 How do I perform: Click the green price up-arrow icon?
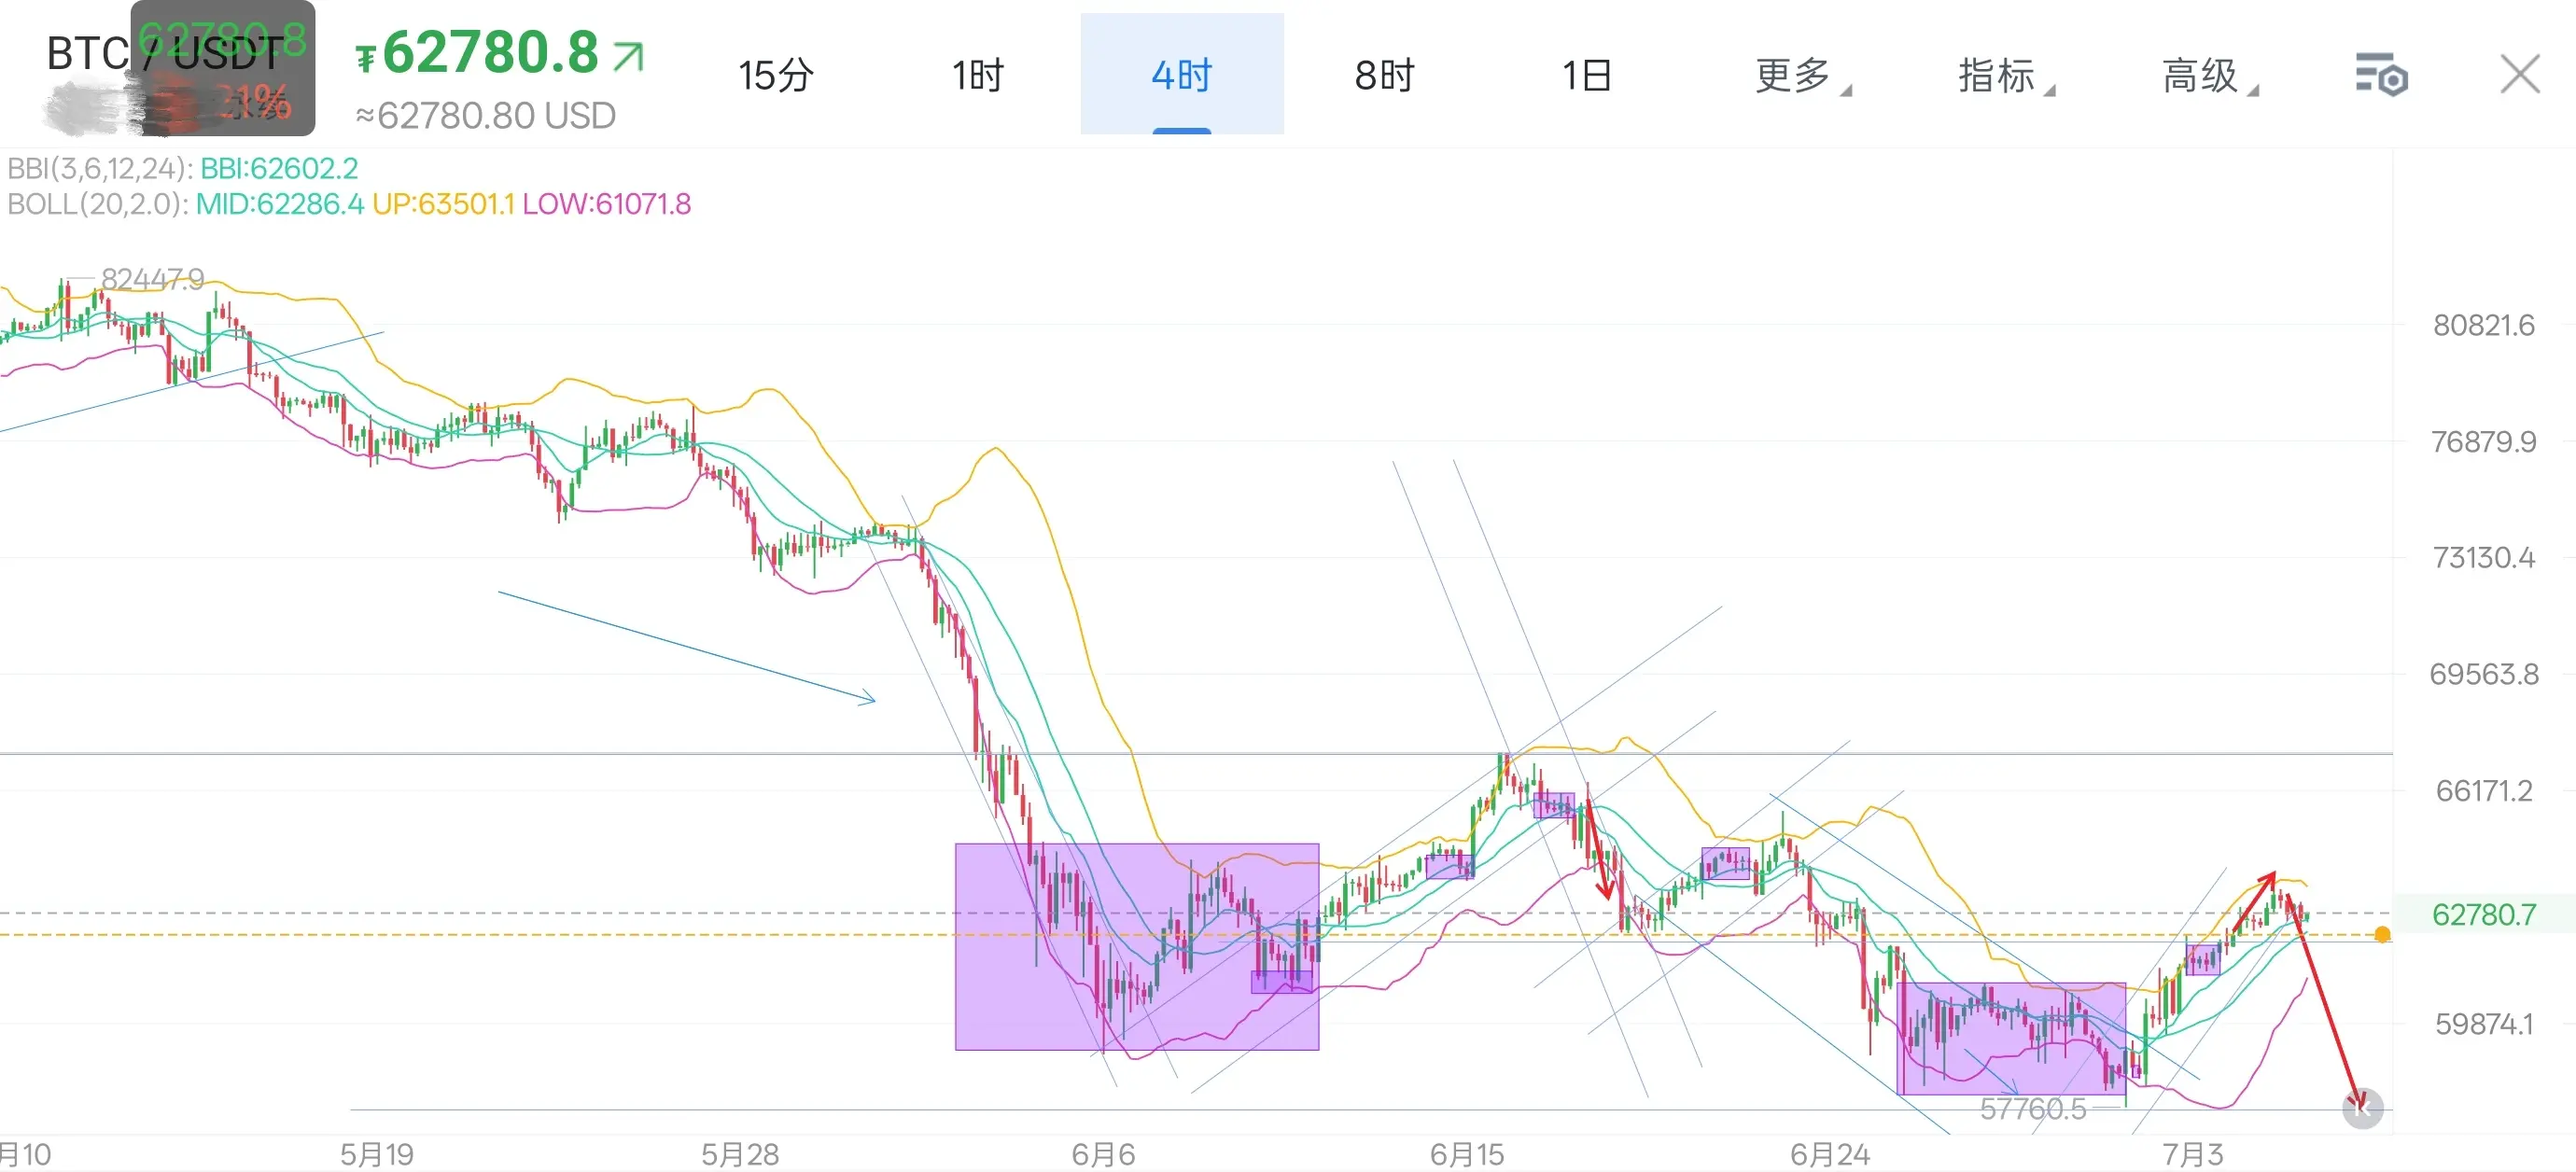point(629,56)
